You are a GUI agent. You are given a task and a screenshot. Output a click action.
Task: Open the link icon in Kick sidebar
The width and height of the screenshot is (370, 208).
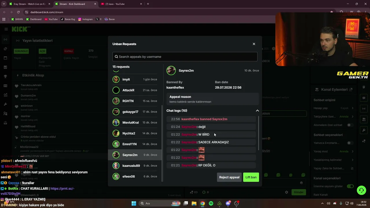tap(5, 49)
